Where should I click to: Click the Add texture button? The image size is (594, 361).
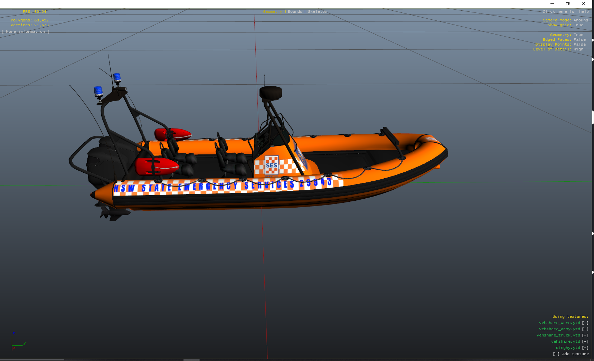[x=571, y=354]
